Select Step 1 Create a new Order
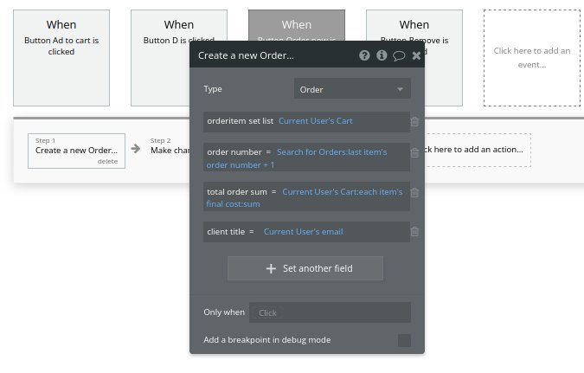Viewport: 584px width, 373px height. point(76,150)
